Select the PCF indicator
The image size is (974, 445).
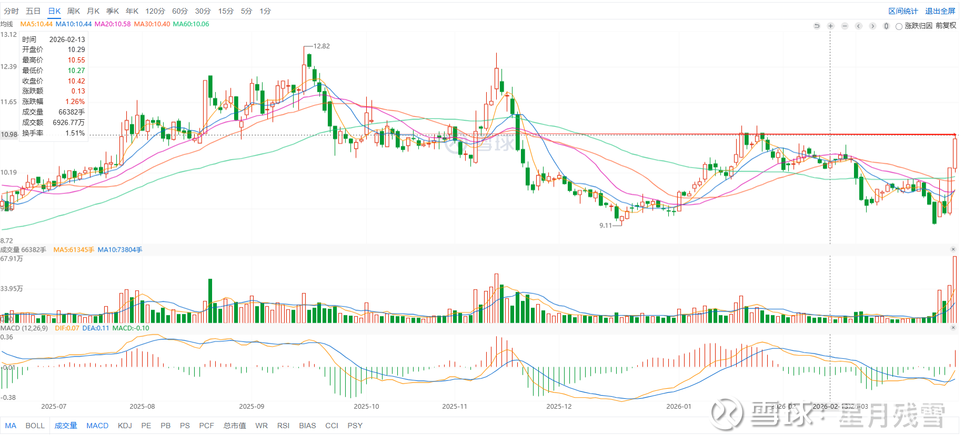tap(207, 426)
